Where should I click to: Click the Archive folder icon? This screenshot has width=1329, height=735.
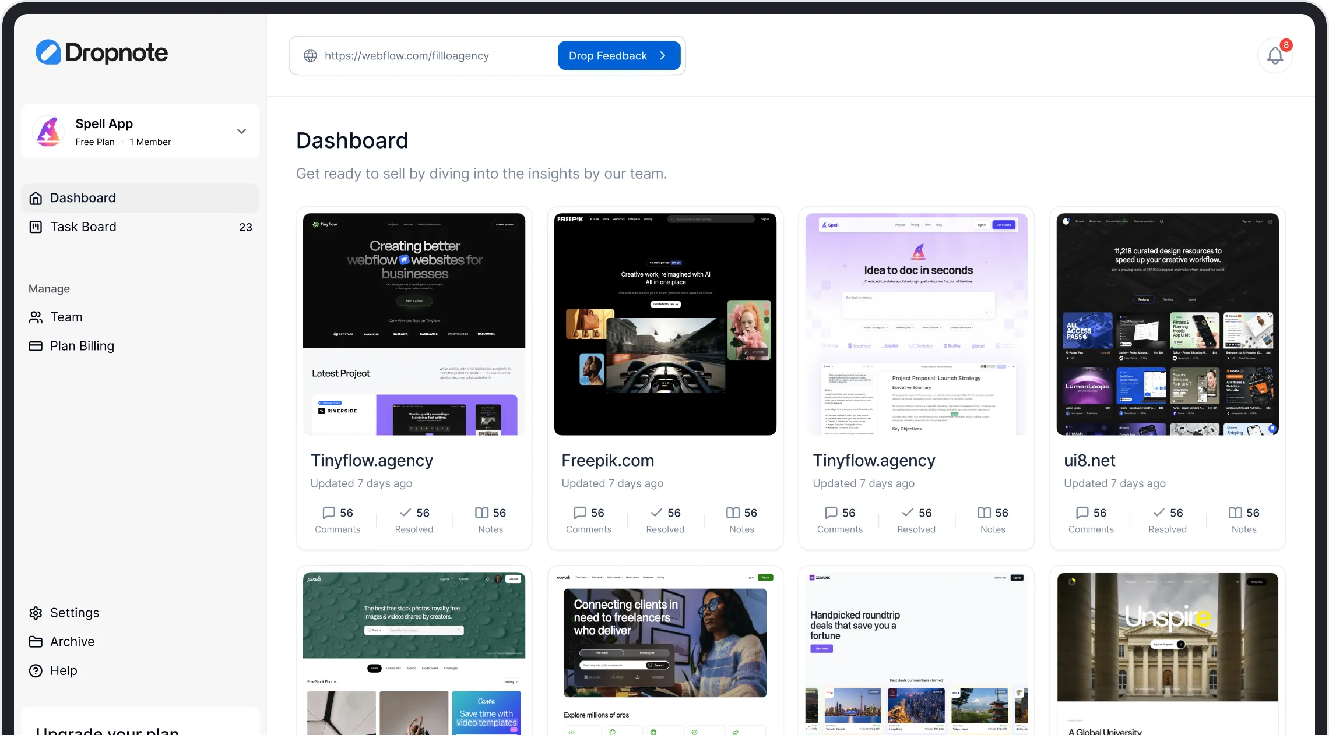pyautogui.click(x=36, y=641)
